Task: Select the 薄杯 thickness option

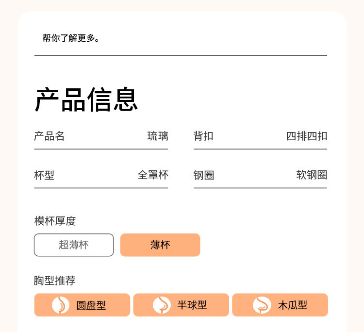Action: click(x=160, y=245)
